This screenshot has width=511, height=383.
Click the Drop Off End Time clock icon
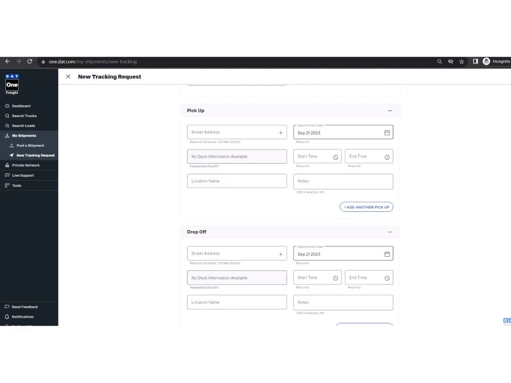[x=387, y=279]
